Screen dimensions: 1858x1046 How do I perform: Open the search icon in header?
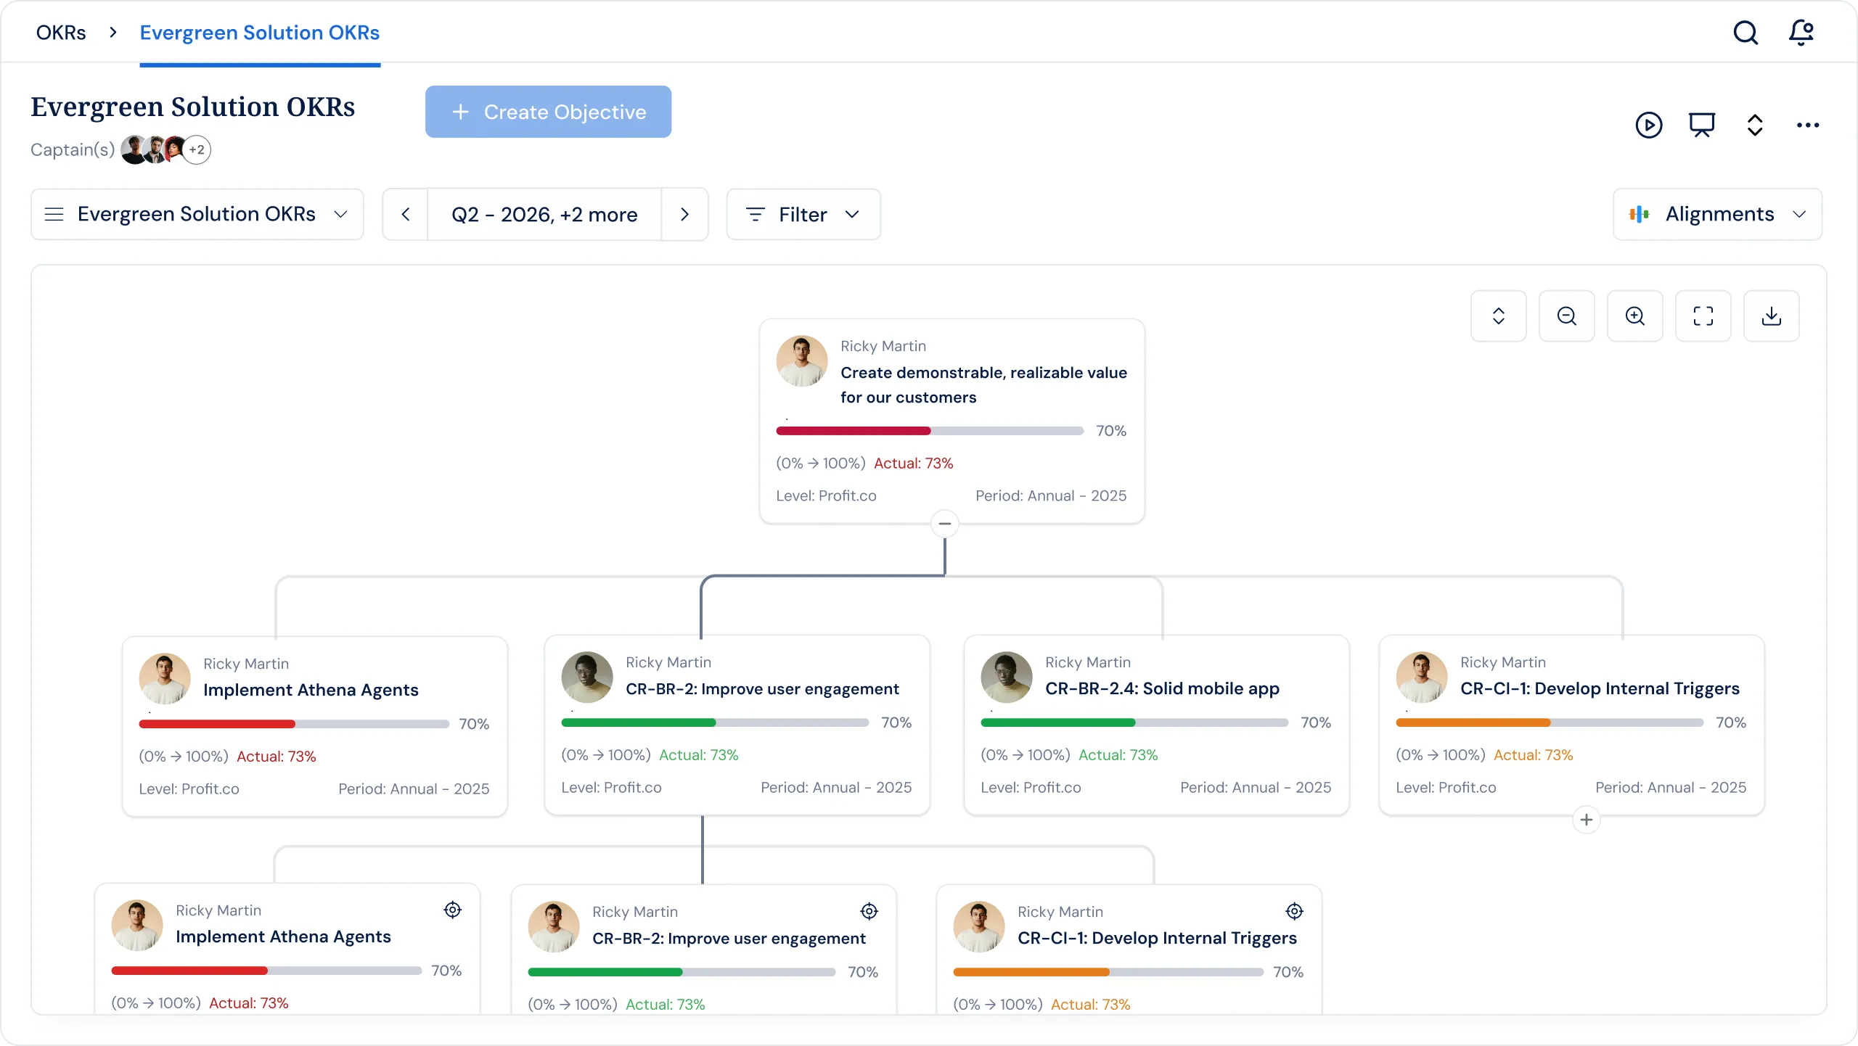pos(1746,33)
